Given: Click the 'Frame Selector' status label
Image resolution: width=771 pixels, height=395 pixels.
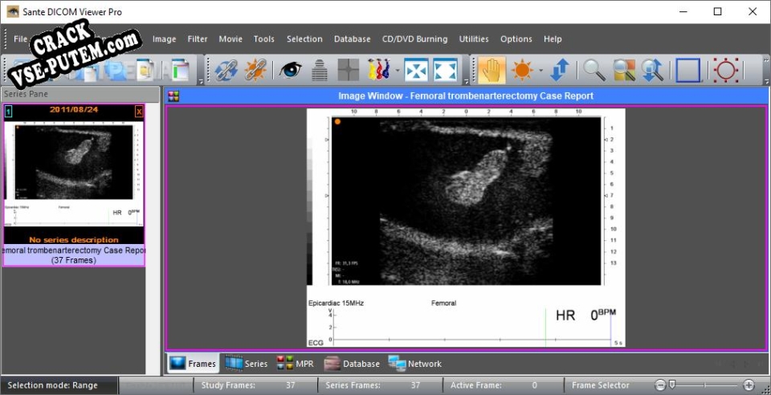Looking at the screenshot, I should [x=601, y=385].
